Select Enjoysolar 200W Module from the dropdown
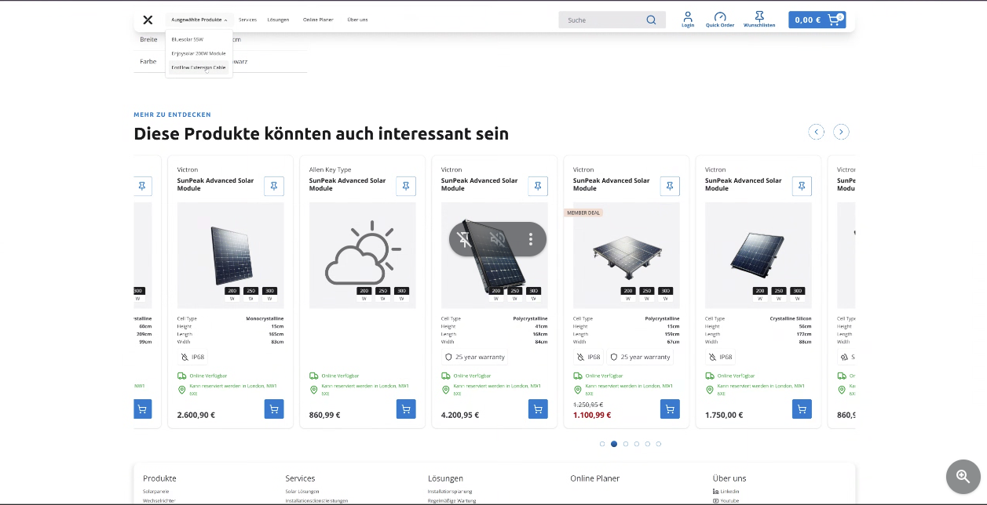 198,53
